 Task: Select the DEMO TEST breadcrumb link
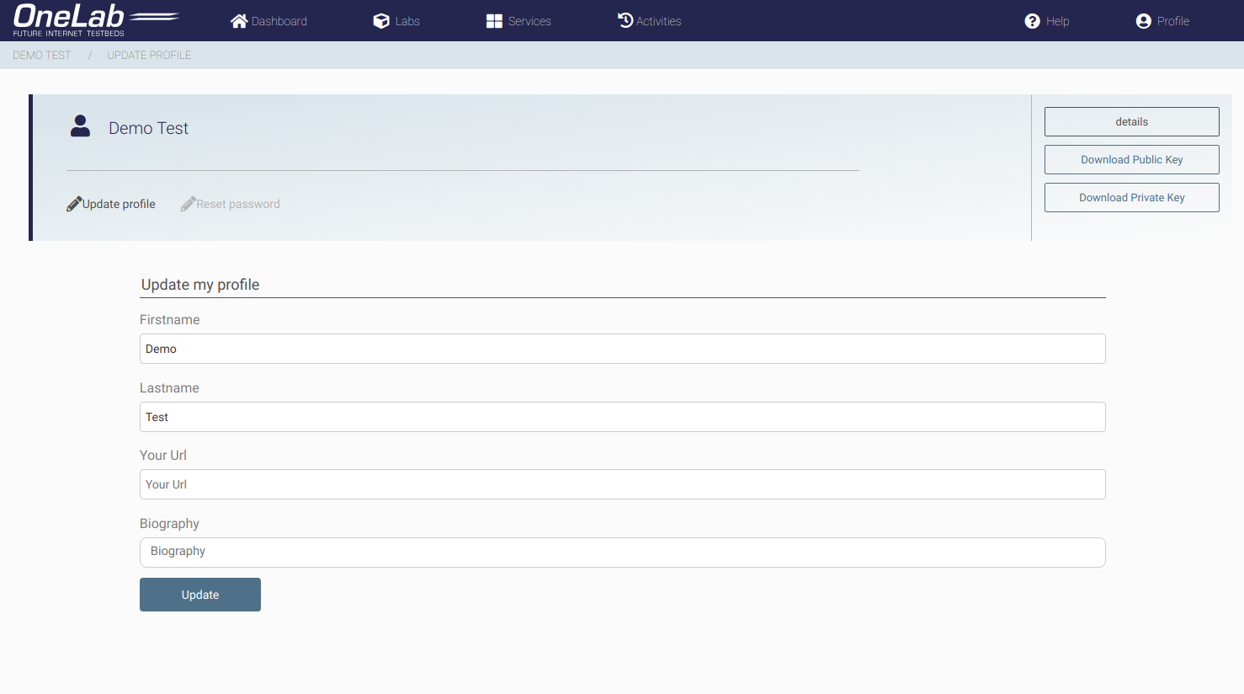coord(42,55)
